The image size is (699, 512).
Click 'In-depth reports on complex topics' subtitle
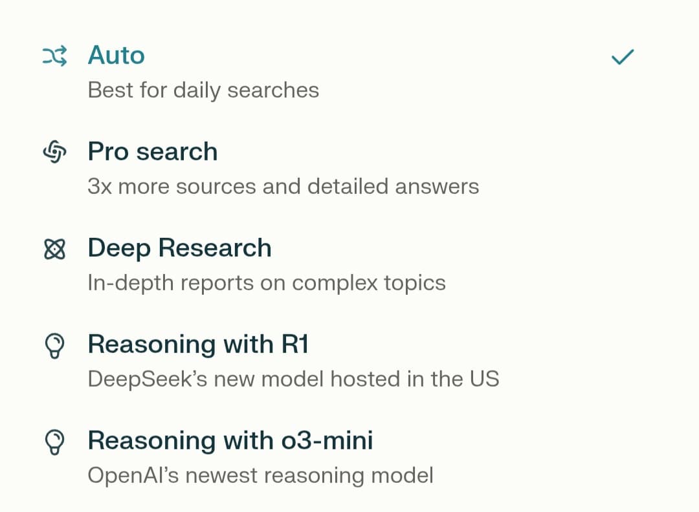click(x=267, y=283)
